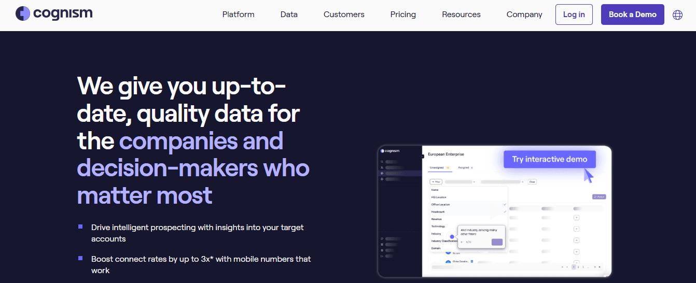Launch the Try interactive demo button
The height and width of the screenshot is (283, 696).
pyautogui.click(x=549, y=159)
